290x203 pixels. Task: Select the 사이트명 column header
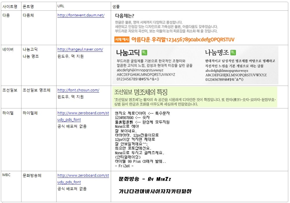pyautogui.click(x=10, y=7)
